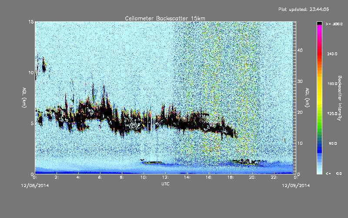
Task: Click the '10' km tick on left axis
Action: (31, 72)
